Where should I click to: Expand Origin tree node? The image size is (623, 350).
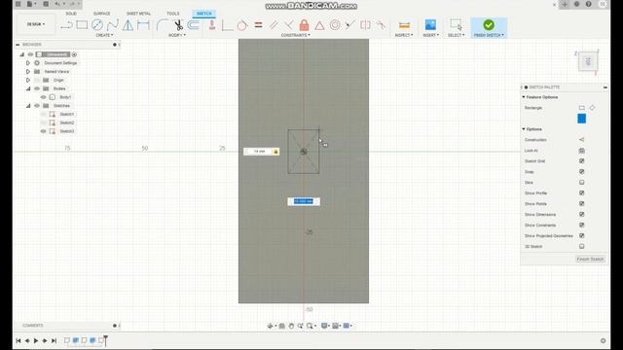(x=28, y=80)
